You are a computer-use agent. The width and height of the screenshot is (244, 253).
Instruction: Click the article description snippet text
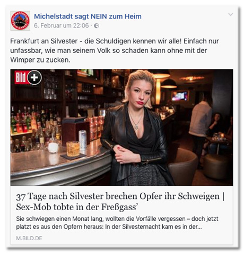117,223
